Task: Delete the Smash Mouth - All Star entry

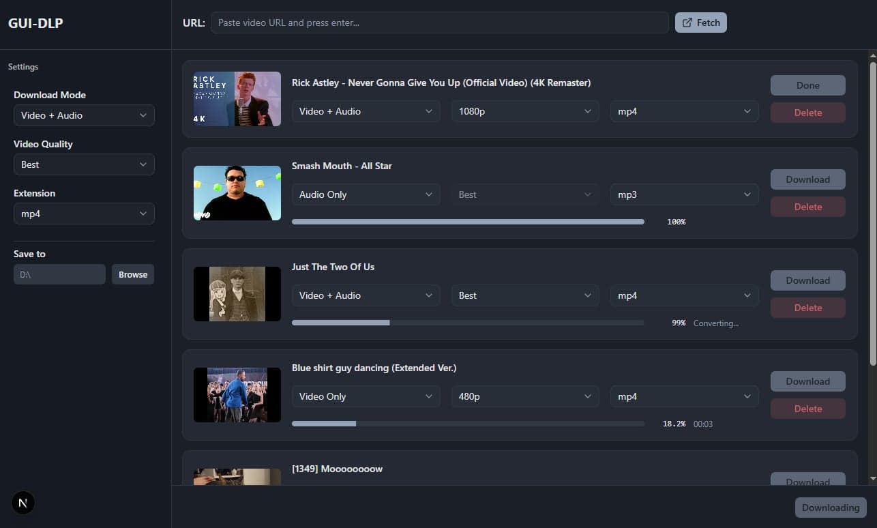Action: pyautogui.click(x=808, y=207)
